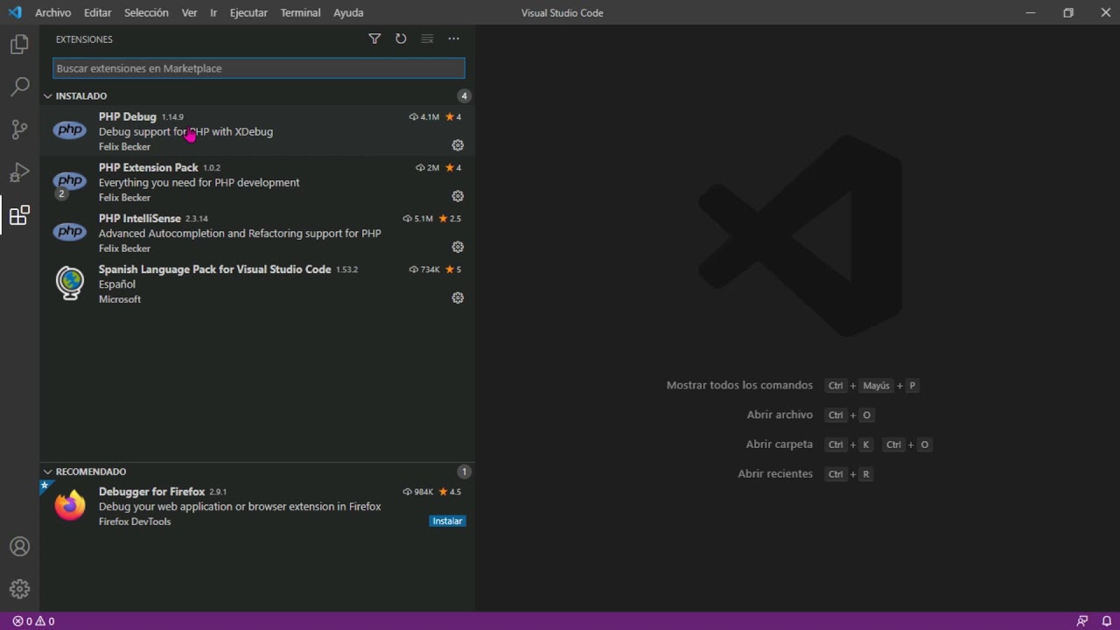The image size is (1120, 630).
Task: Open the Explorer view in activity bar
Action: click(19, 45)
